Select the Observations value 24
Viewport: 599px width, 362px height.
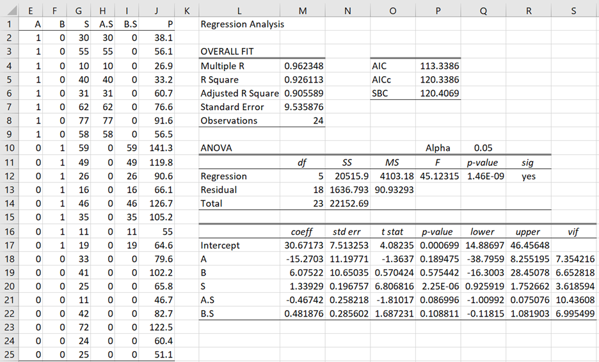303,121
